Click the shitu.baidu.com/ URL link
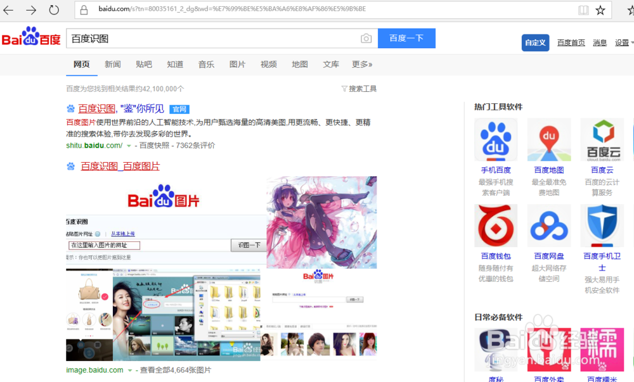 94,145
